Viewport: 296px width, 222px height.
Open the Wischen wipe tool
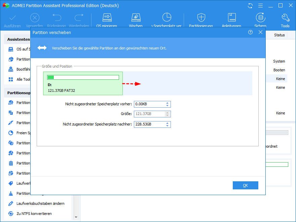pos(136,17)
